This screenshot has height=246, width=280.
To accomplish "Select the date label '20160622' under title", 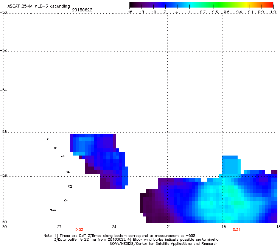I will pyautogui.click(x=82, y=10).
